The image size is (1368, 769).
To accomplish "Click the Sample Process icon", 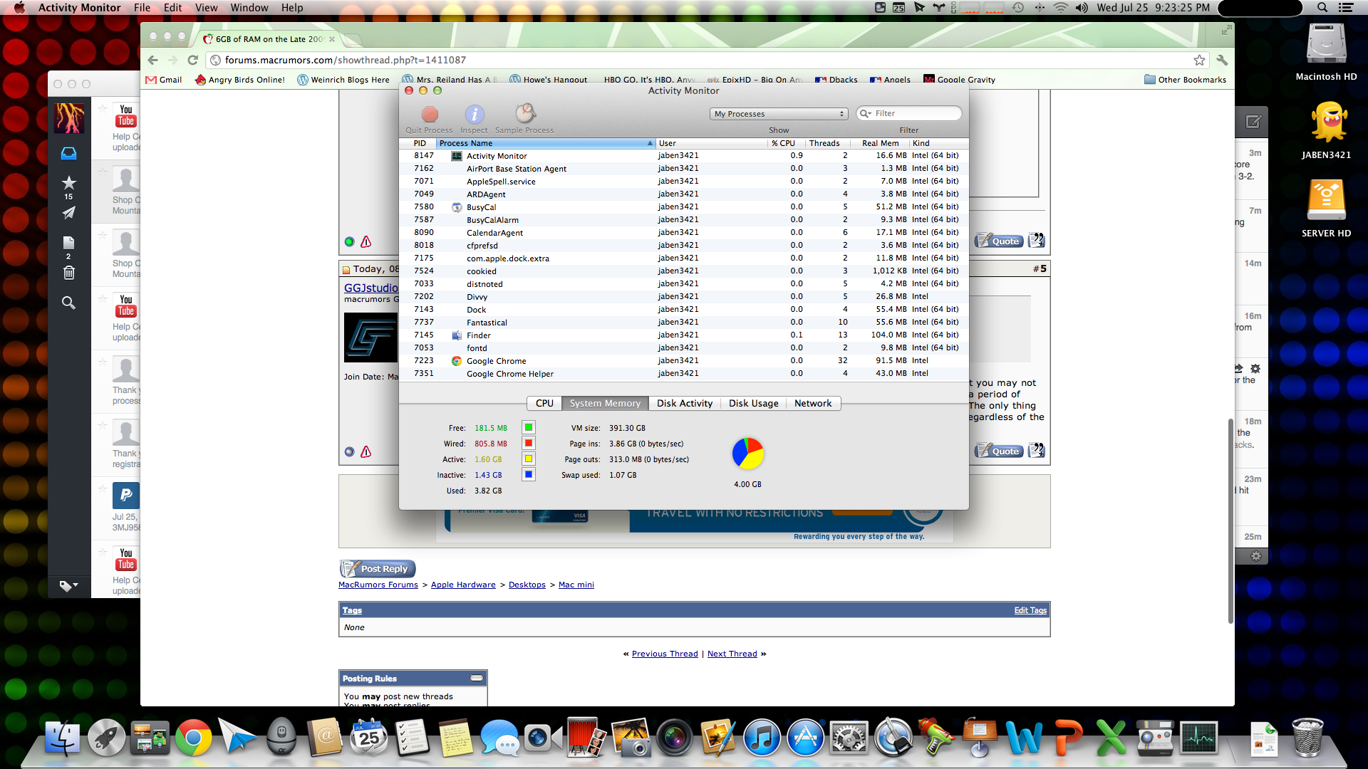I will coord(525,114).
